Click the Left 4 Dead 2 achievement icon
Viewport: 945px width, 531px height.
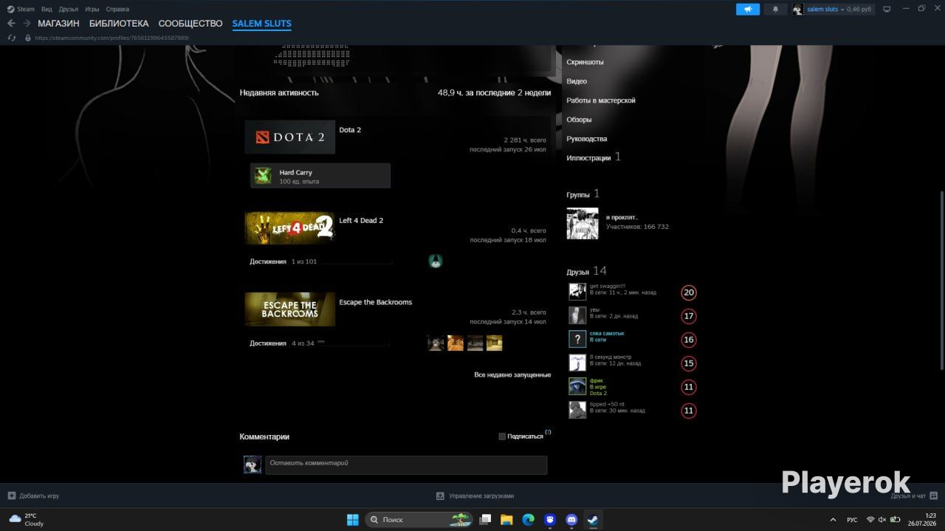[436, 261]
